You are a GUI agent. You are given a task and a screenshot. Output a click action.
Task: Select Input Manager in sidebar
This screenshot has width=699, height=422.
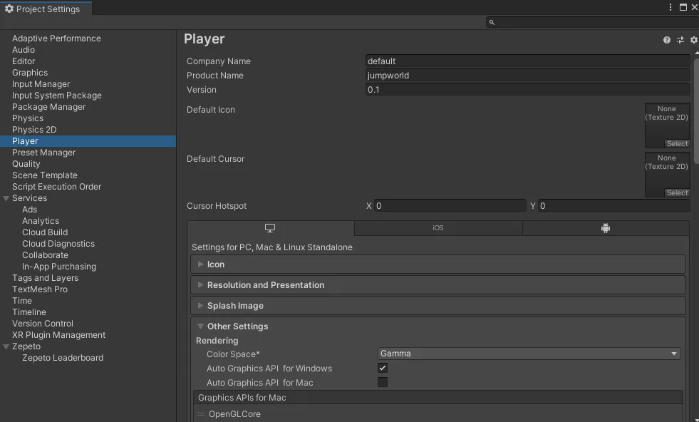coord(41,84)
